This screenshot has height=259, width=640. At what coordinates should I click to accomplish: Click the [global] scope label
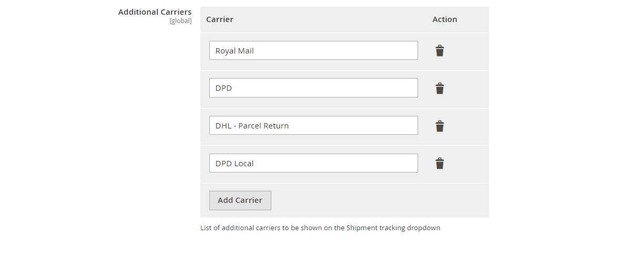coord(180,21)
